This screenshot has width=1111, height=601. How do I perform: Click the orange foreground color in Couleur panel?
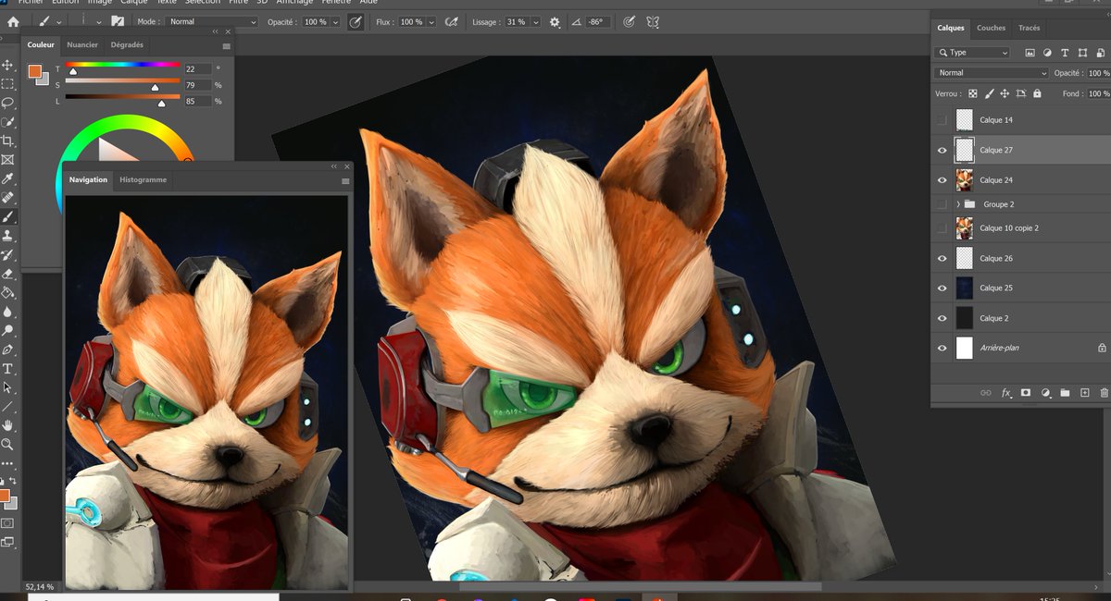(x=35, y=71)
